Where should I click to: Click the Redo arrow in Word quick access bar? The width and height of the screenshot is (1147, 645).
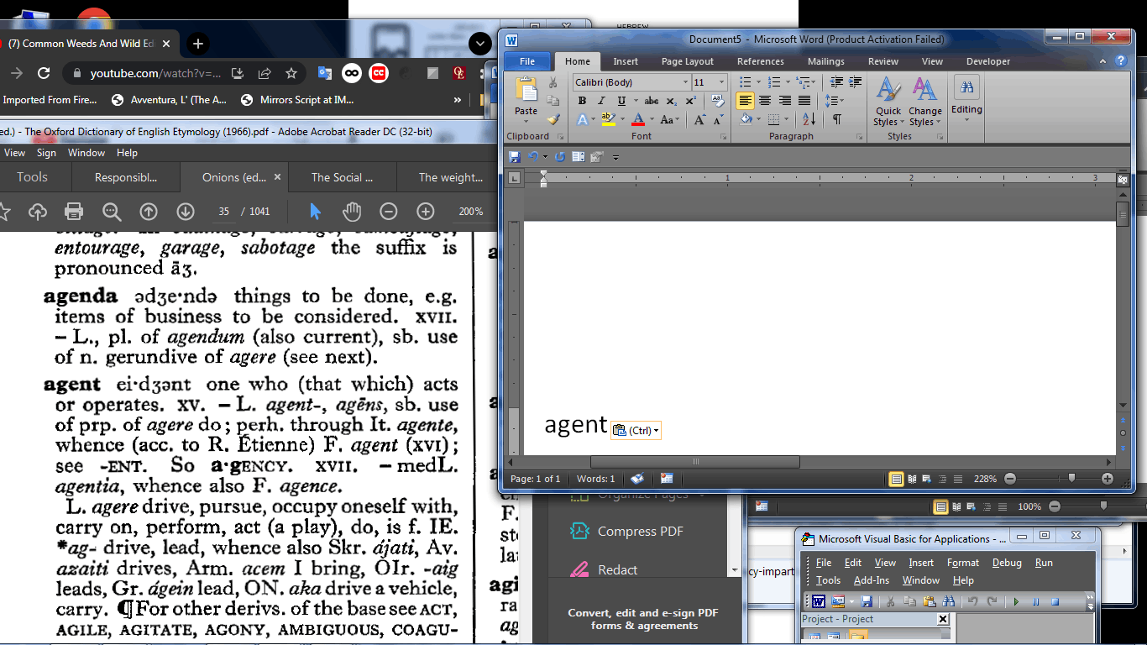[560, 157]
